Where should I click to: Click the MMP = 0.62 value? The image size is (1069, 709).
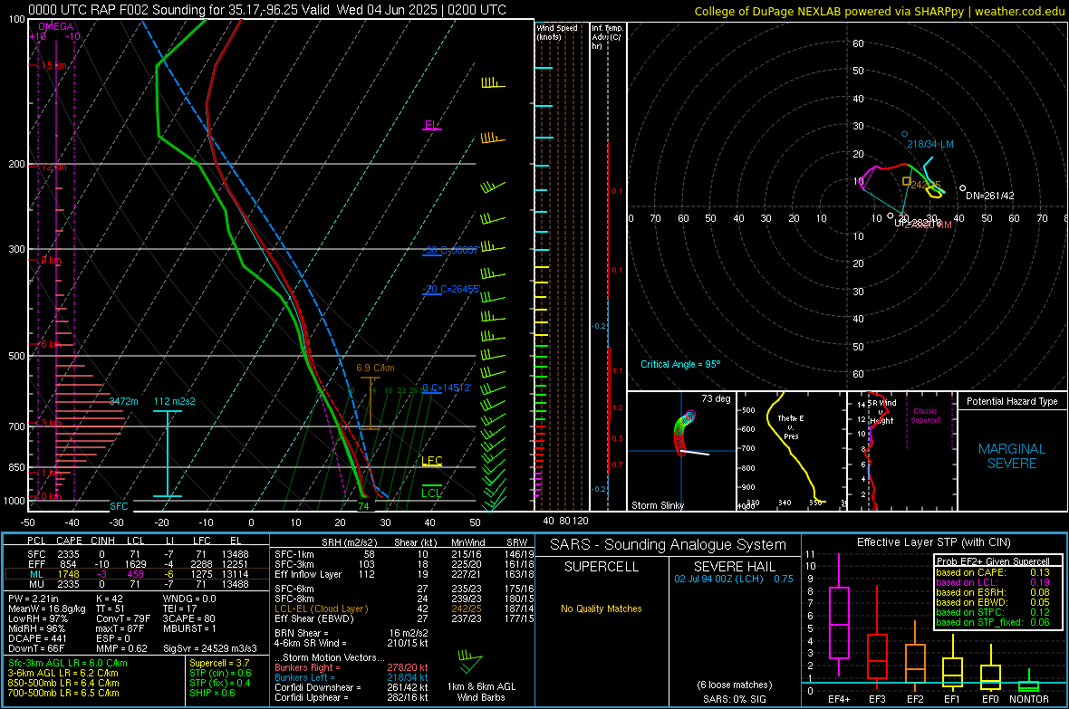(x=121, y=648)
